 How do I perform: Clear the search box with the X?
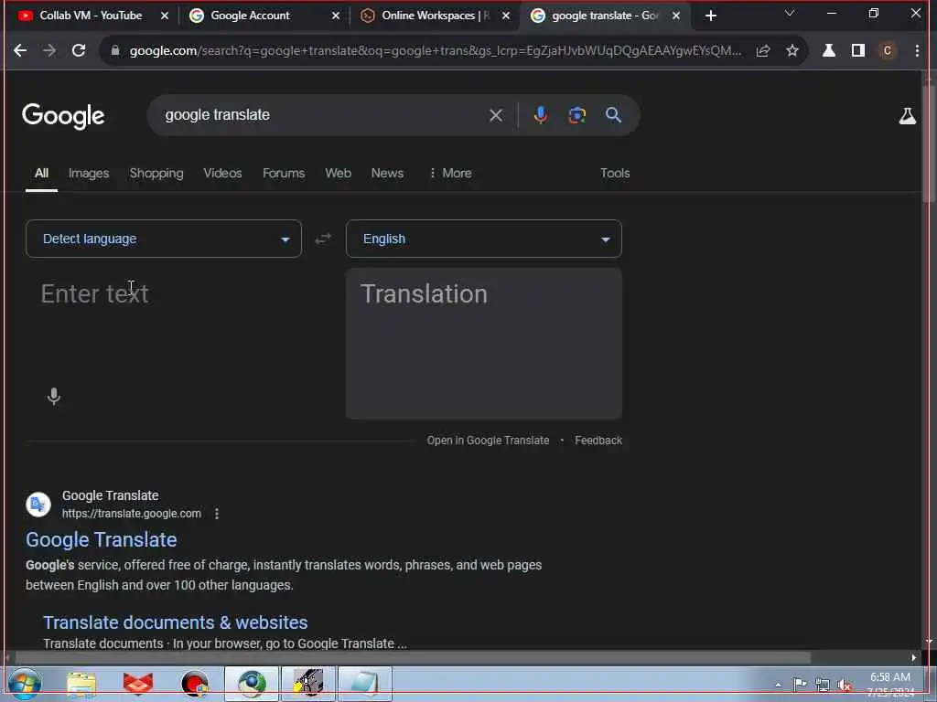(496, 115)
